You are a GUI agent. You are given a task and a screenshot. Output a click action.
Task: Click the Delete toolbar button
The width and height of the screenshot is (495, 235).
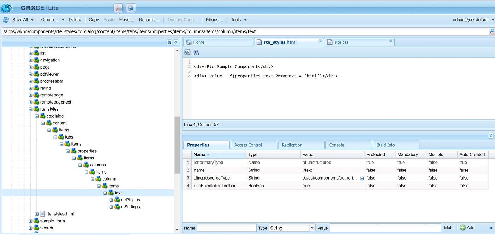pyautogui.click(x=75, y=20)
